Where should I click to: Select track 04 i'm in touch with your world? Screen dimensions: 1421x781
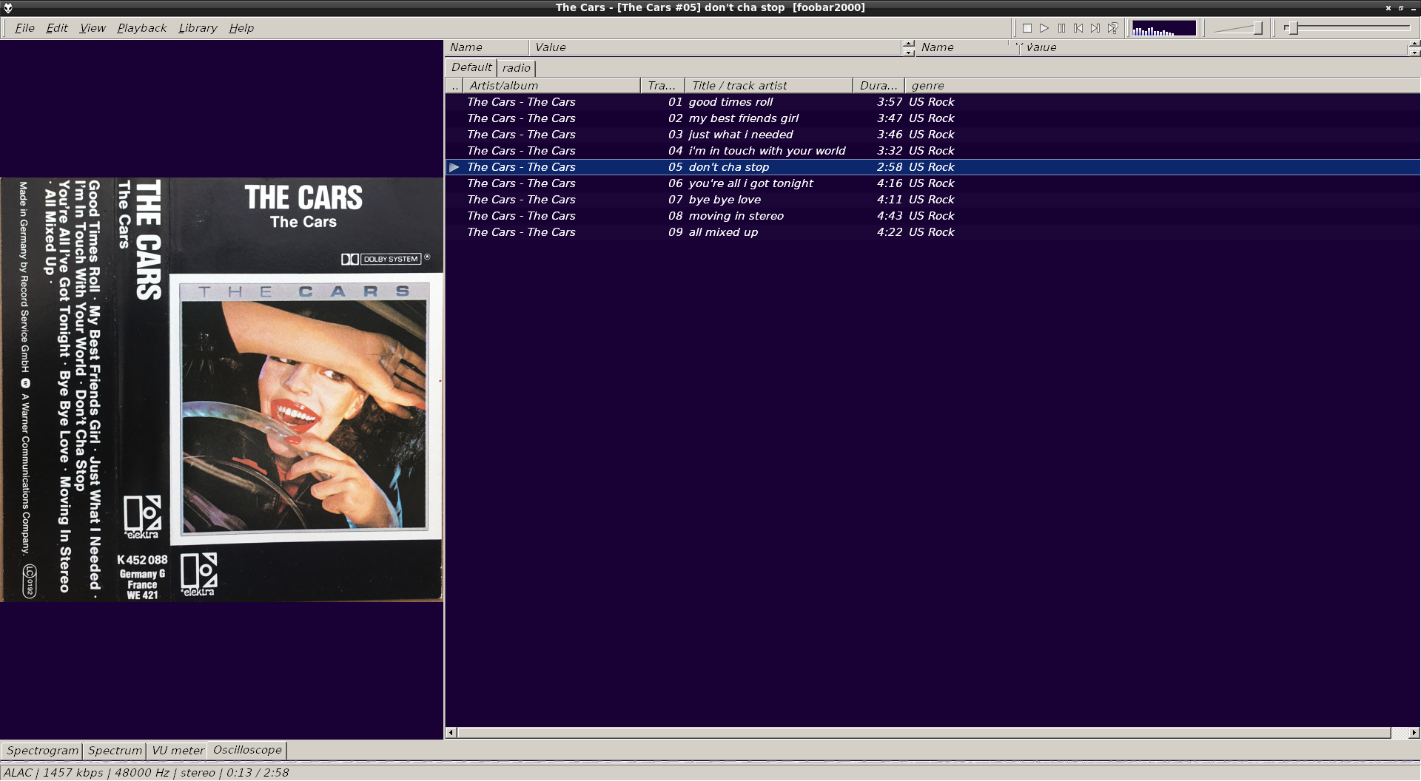(933, 151)
